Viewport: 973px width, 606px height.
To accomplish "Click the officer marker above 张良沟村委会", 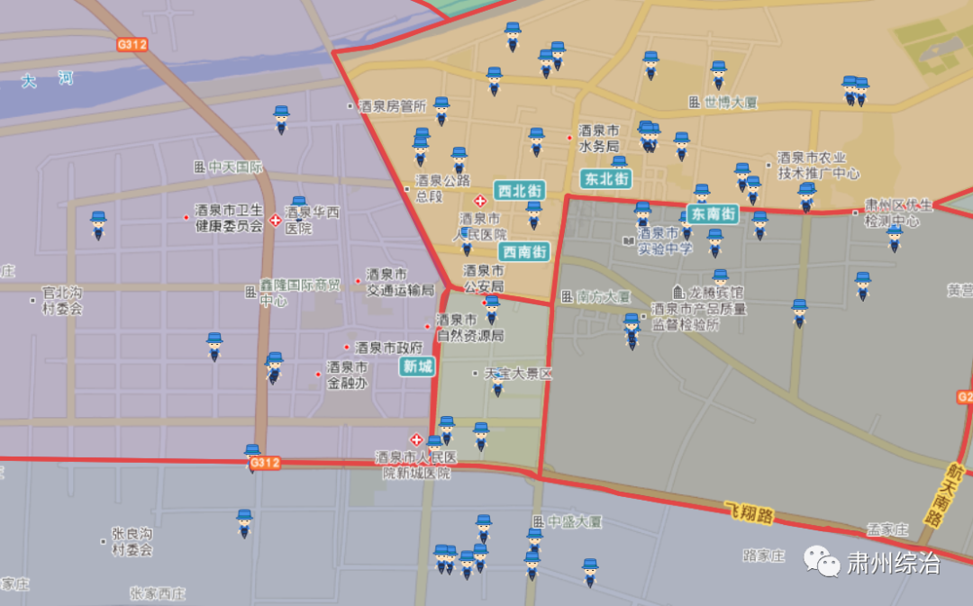I will coord(244,523).
